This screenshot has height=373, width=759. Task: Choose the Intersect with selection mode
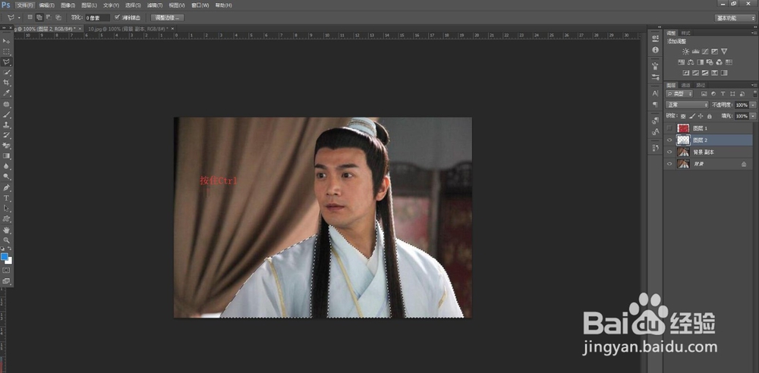click(58, 17)
